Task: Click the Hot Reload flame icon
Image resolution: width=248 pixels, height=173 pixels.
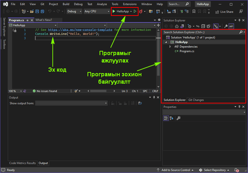Action: pos(141,11)
